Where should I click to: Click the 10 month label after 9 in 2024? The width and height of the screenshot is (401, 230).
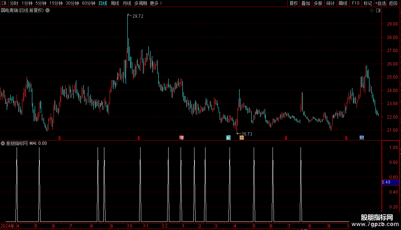[x=130, y=226]
